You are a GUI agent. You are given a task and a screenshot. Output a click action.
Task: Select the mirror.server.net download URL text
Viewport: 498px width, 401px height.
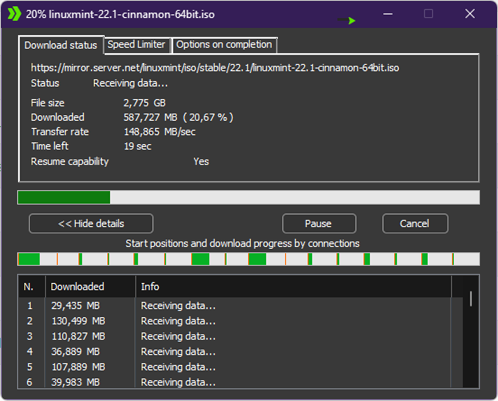click(215, 68)
